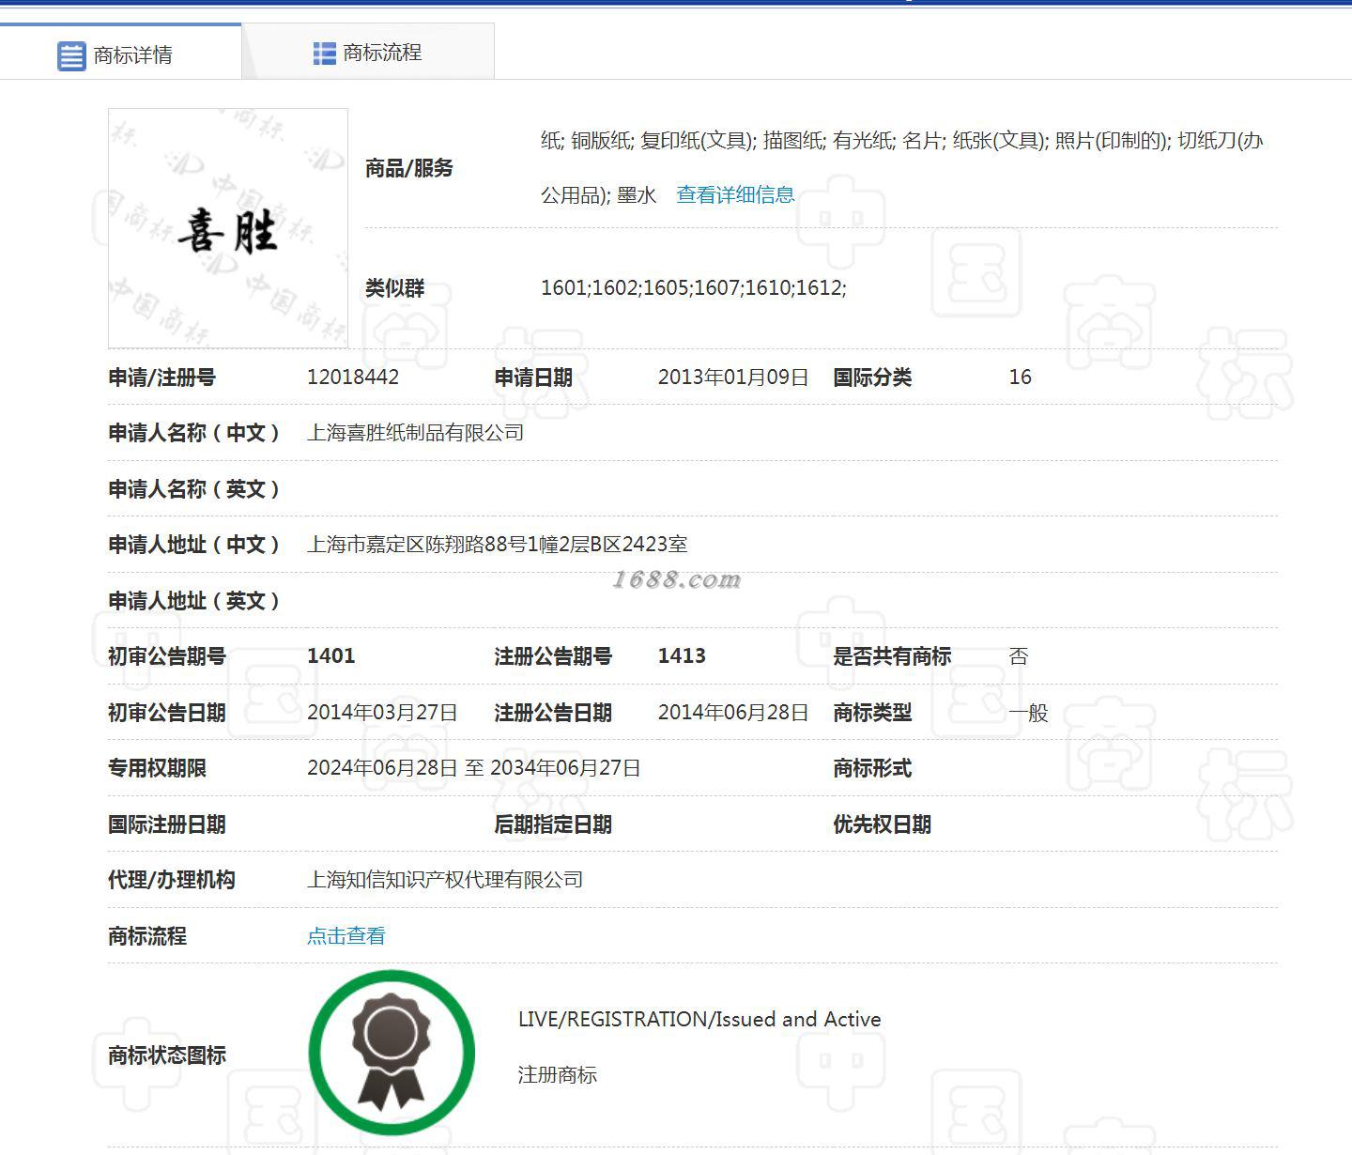This screenshot has width=1352, height=1155.
Task: Click the green registered-trademark status badge icon
Action: pyautogui.click(x=392, y=1053)
